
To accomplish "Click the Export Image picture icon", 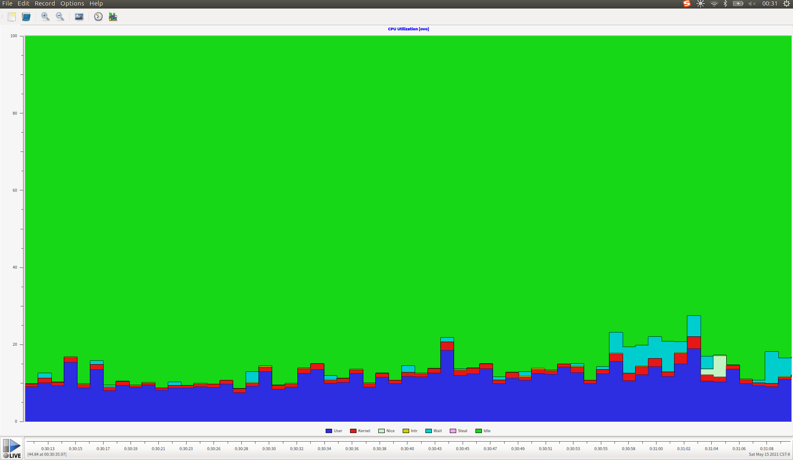I will tap(79, 17).
